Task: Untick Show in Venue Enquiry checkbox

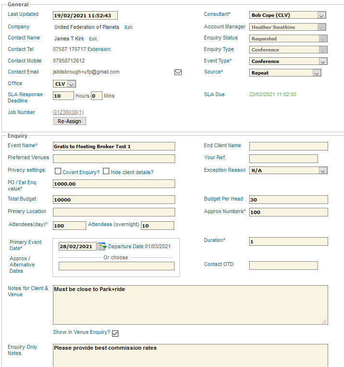Action: [x=115, y=333]
